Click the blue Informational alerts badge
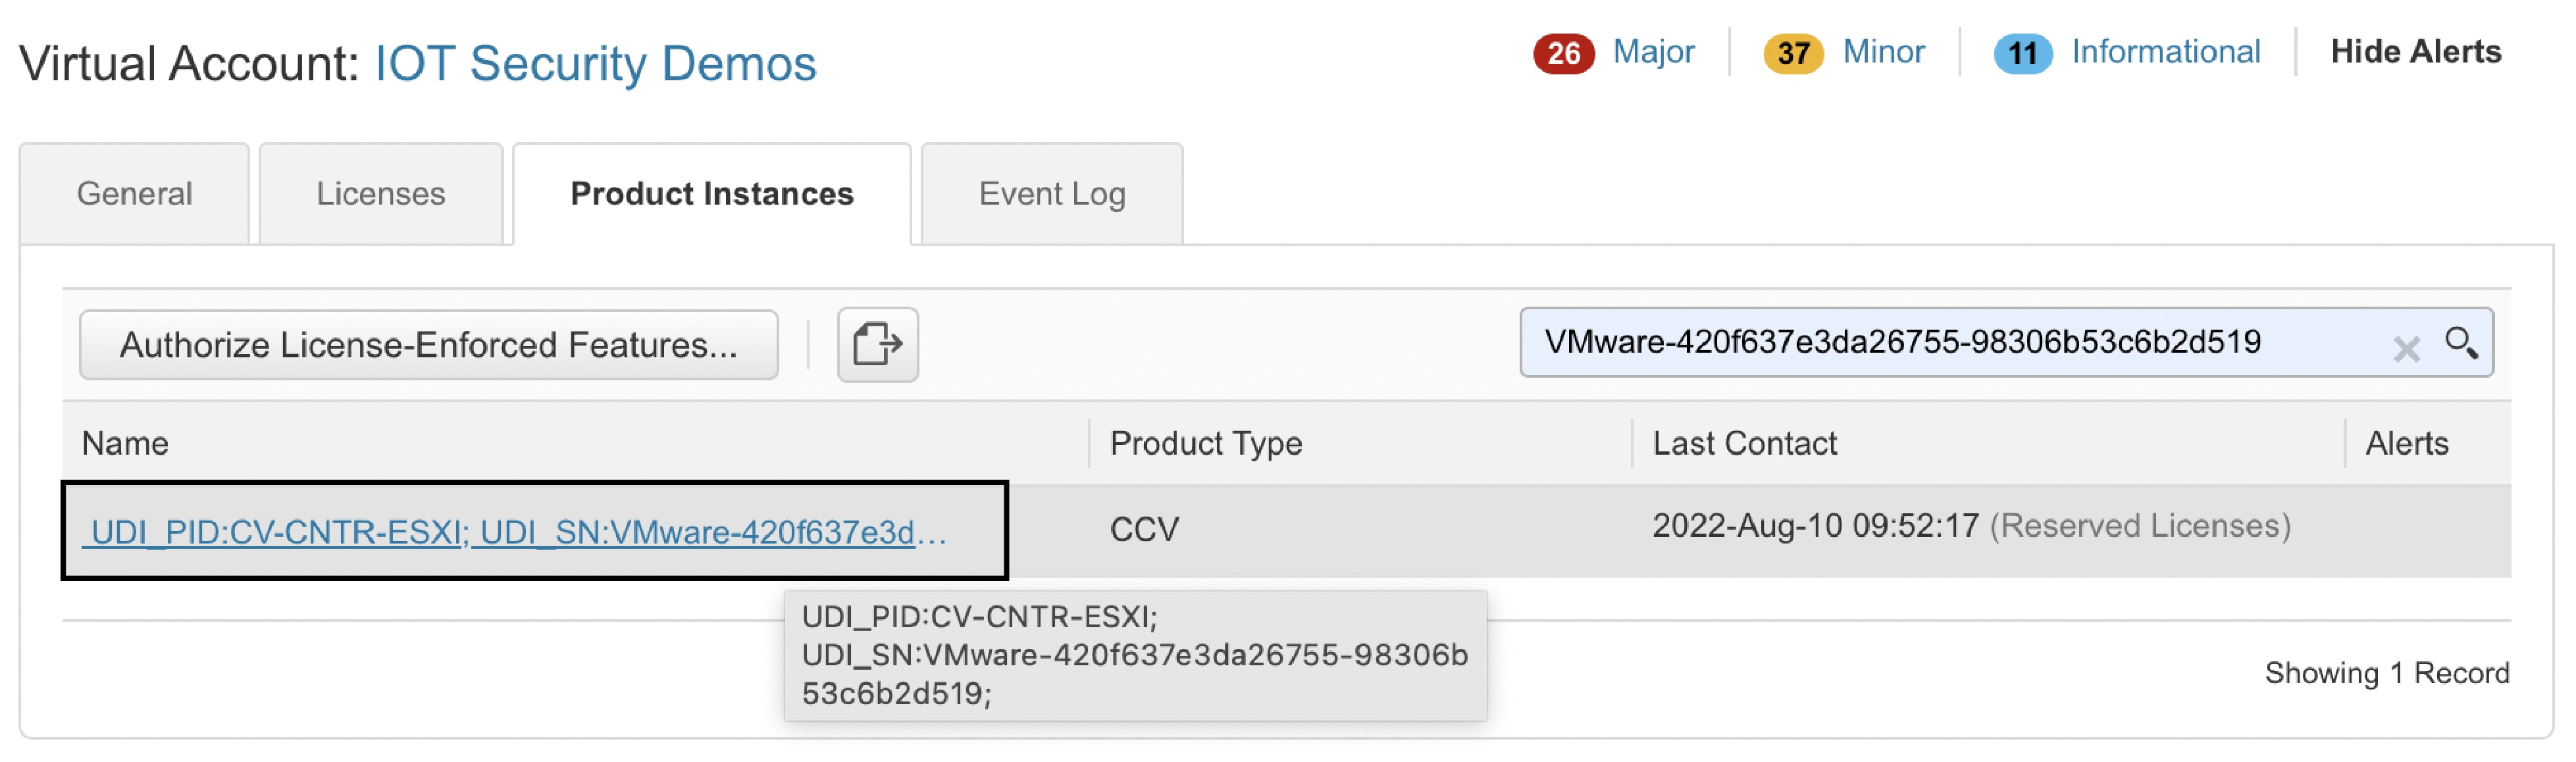Image resolution: width=2576 pixels, height=762 pixels. point(2022,53)
